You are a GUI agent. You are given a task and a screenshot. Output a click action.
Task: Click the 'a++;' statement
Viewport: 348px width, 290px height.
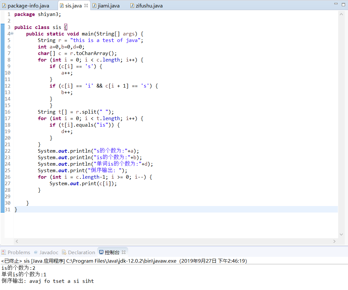click(67, 73)
